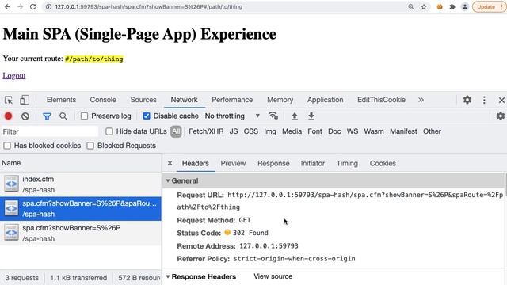Open the zoom magnifier icon in address bar

click(x=411, y=7)
